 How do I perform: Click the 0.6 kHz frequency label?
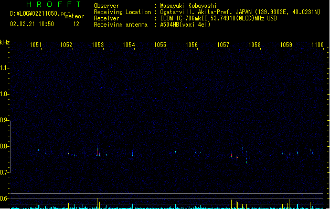click(x=4, y=199)
